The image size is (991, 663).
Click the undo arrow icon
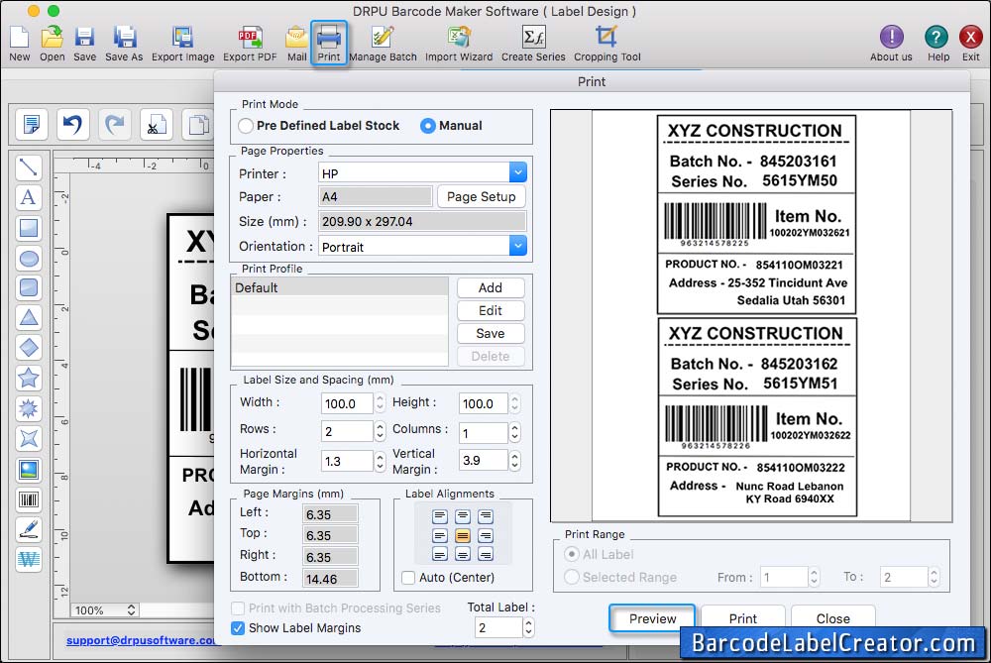[x=72, y=124]
